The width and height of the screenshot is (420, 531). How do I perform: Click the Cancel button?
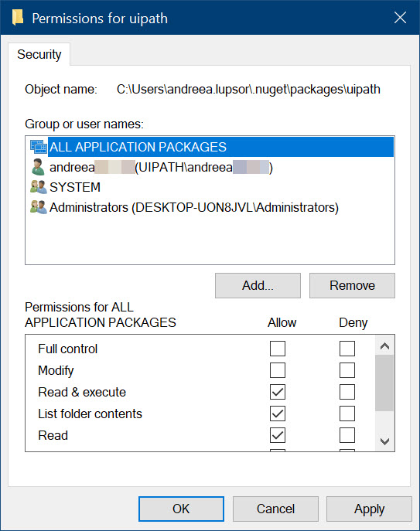(275, 509)
